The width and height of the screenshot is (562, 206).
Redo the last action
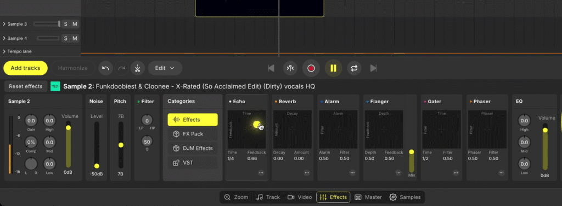121,68
